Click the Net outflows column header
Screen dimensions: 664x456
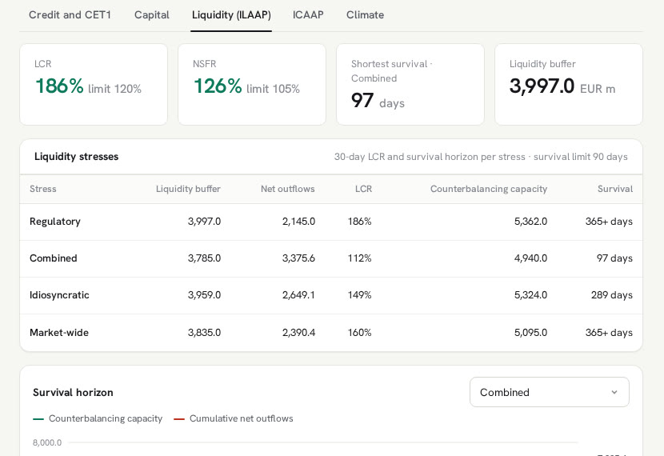287,189
